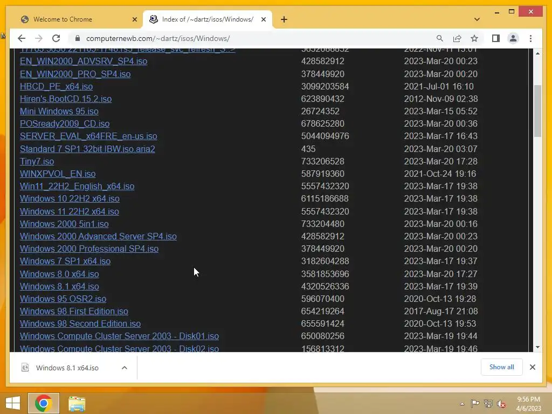Show hidden tray icons
This screenshot has width=552, height=414.
click(462, 404)
